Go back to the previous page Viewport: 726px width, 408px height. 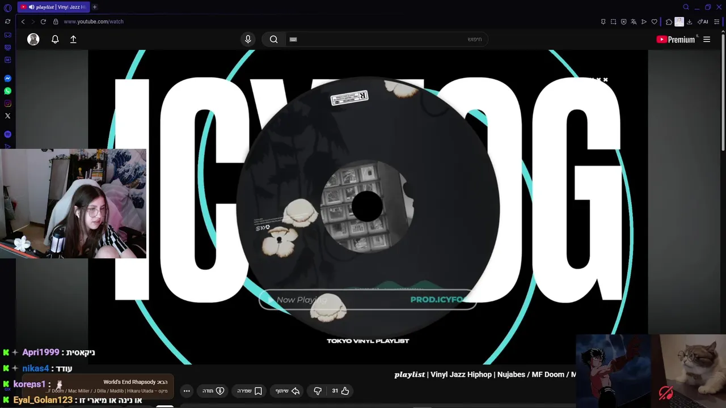tap(23, 22)
